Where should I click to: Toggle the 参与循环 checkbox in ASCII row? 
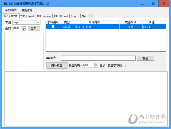(x=53, y=26)
